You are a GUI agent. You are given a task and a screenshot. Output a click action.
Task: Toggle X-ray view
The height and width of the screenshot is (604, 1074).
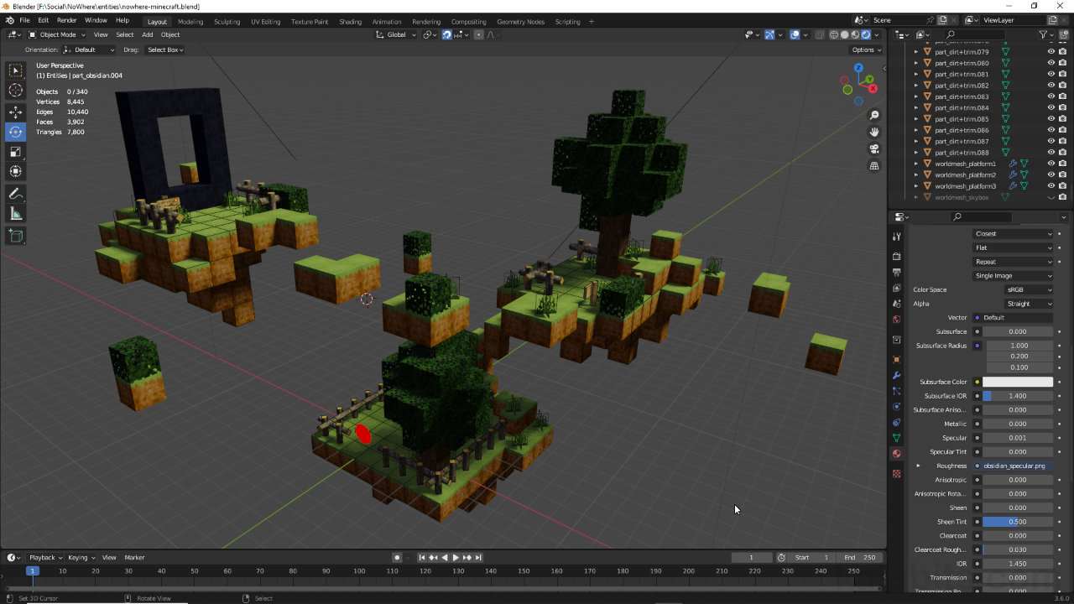(x=819, y=34)
